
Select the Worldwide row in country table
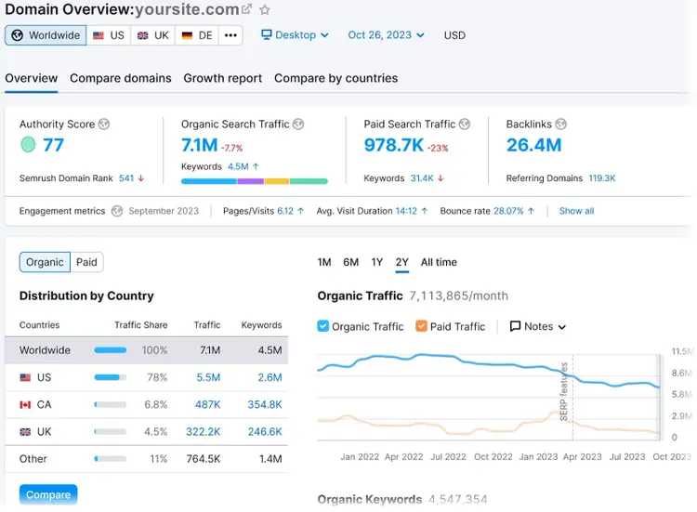tap(146, 350)
